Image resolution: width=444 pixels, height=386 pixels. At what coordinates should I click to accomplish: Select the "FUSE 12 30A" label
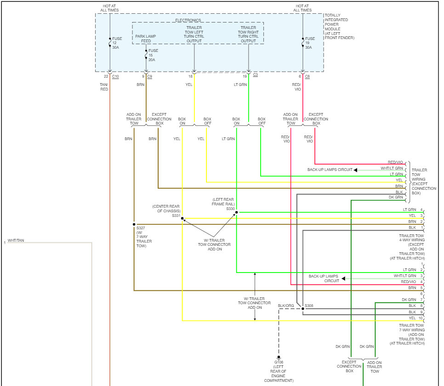pos(117,43)
